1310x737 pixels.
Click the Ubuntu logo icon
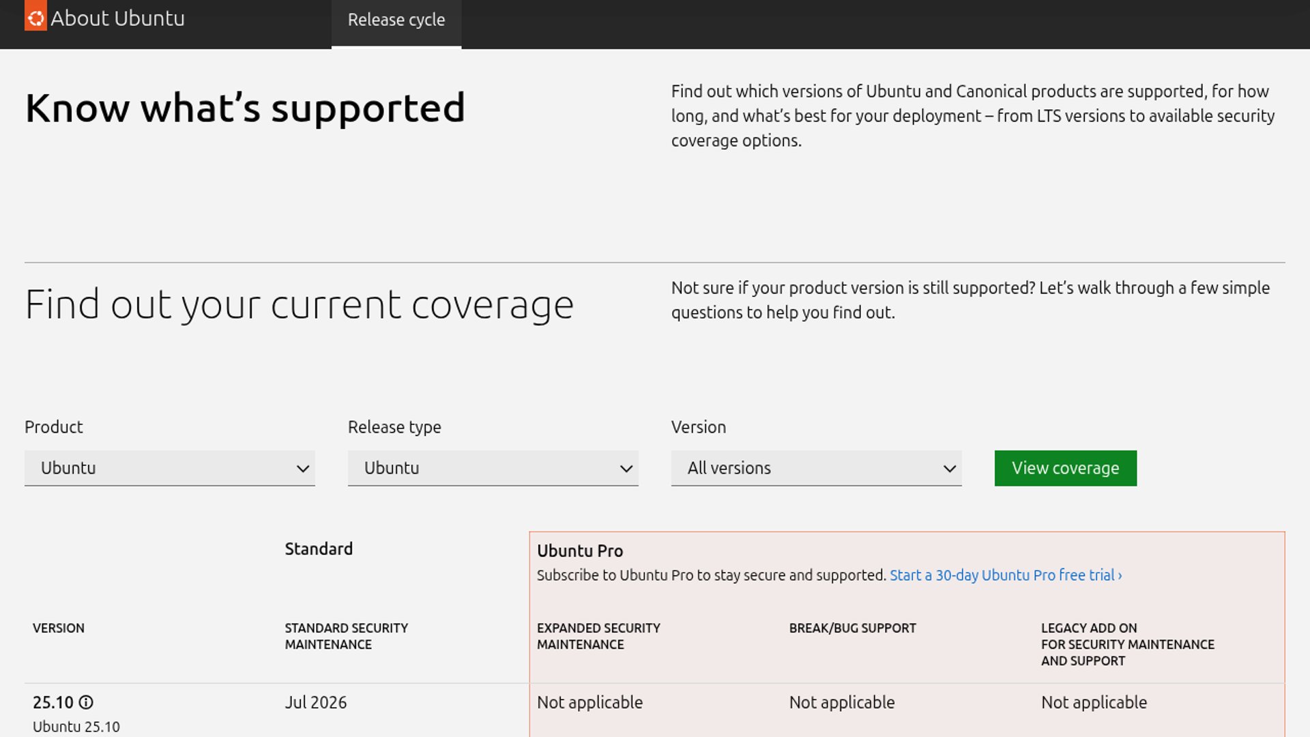point(35,17)
